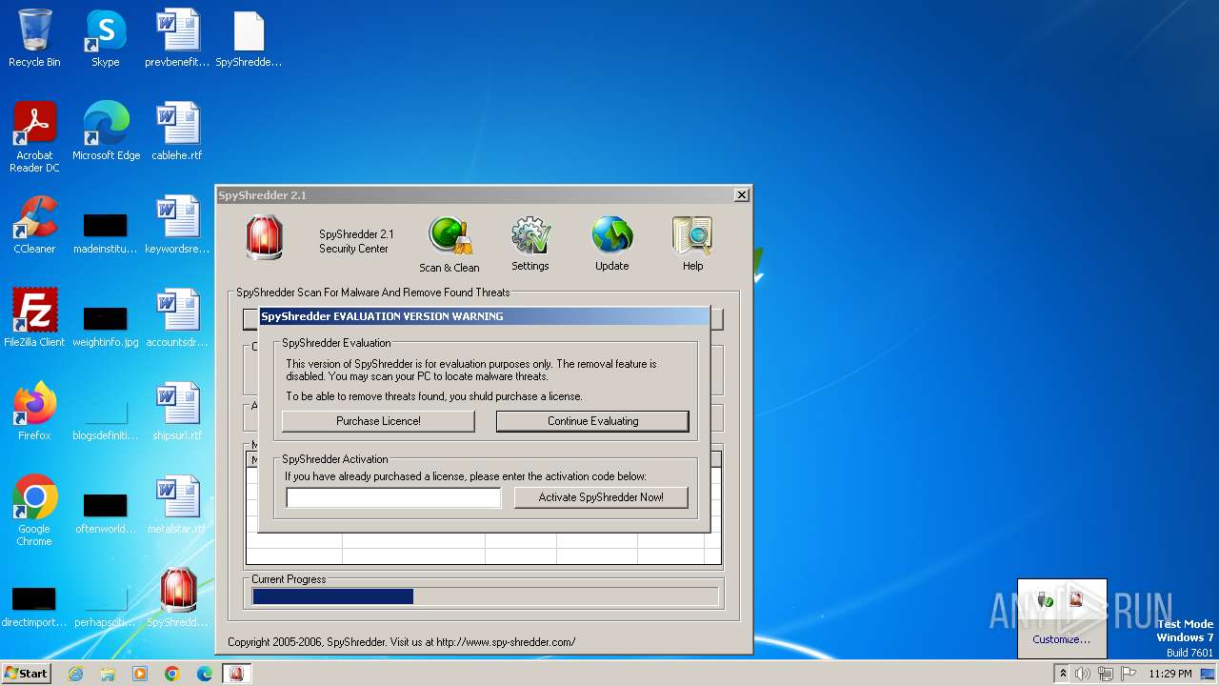Image resolution: width=1219 pixels, height=686 pixels.
Task: Click the Purchase Licence! button
Action: pos(378,421)
